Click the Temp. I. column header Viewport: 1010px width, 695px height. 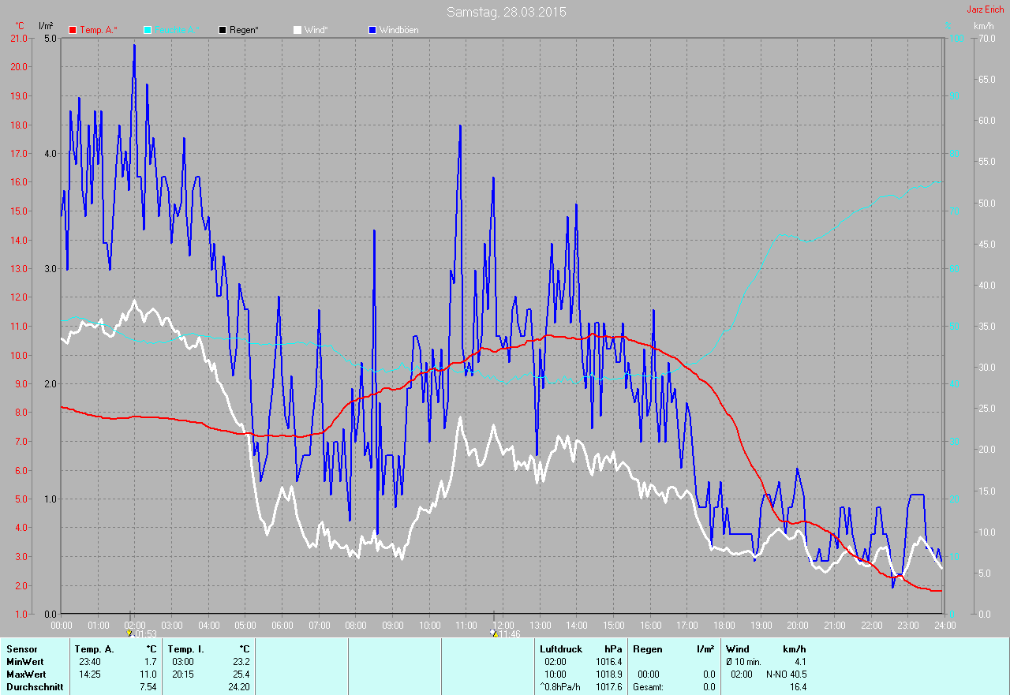click(x=186, y=648)
